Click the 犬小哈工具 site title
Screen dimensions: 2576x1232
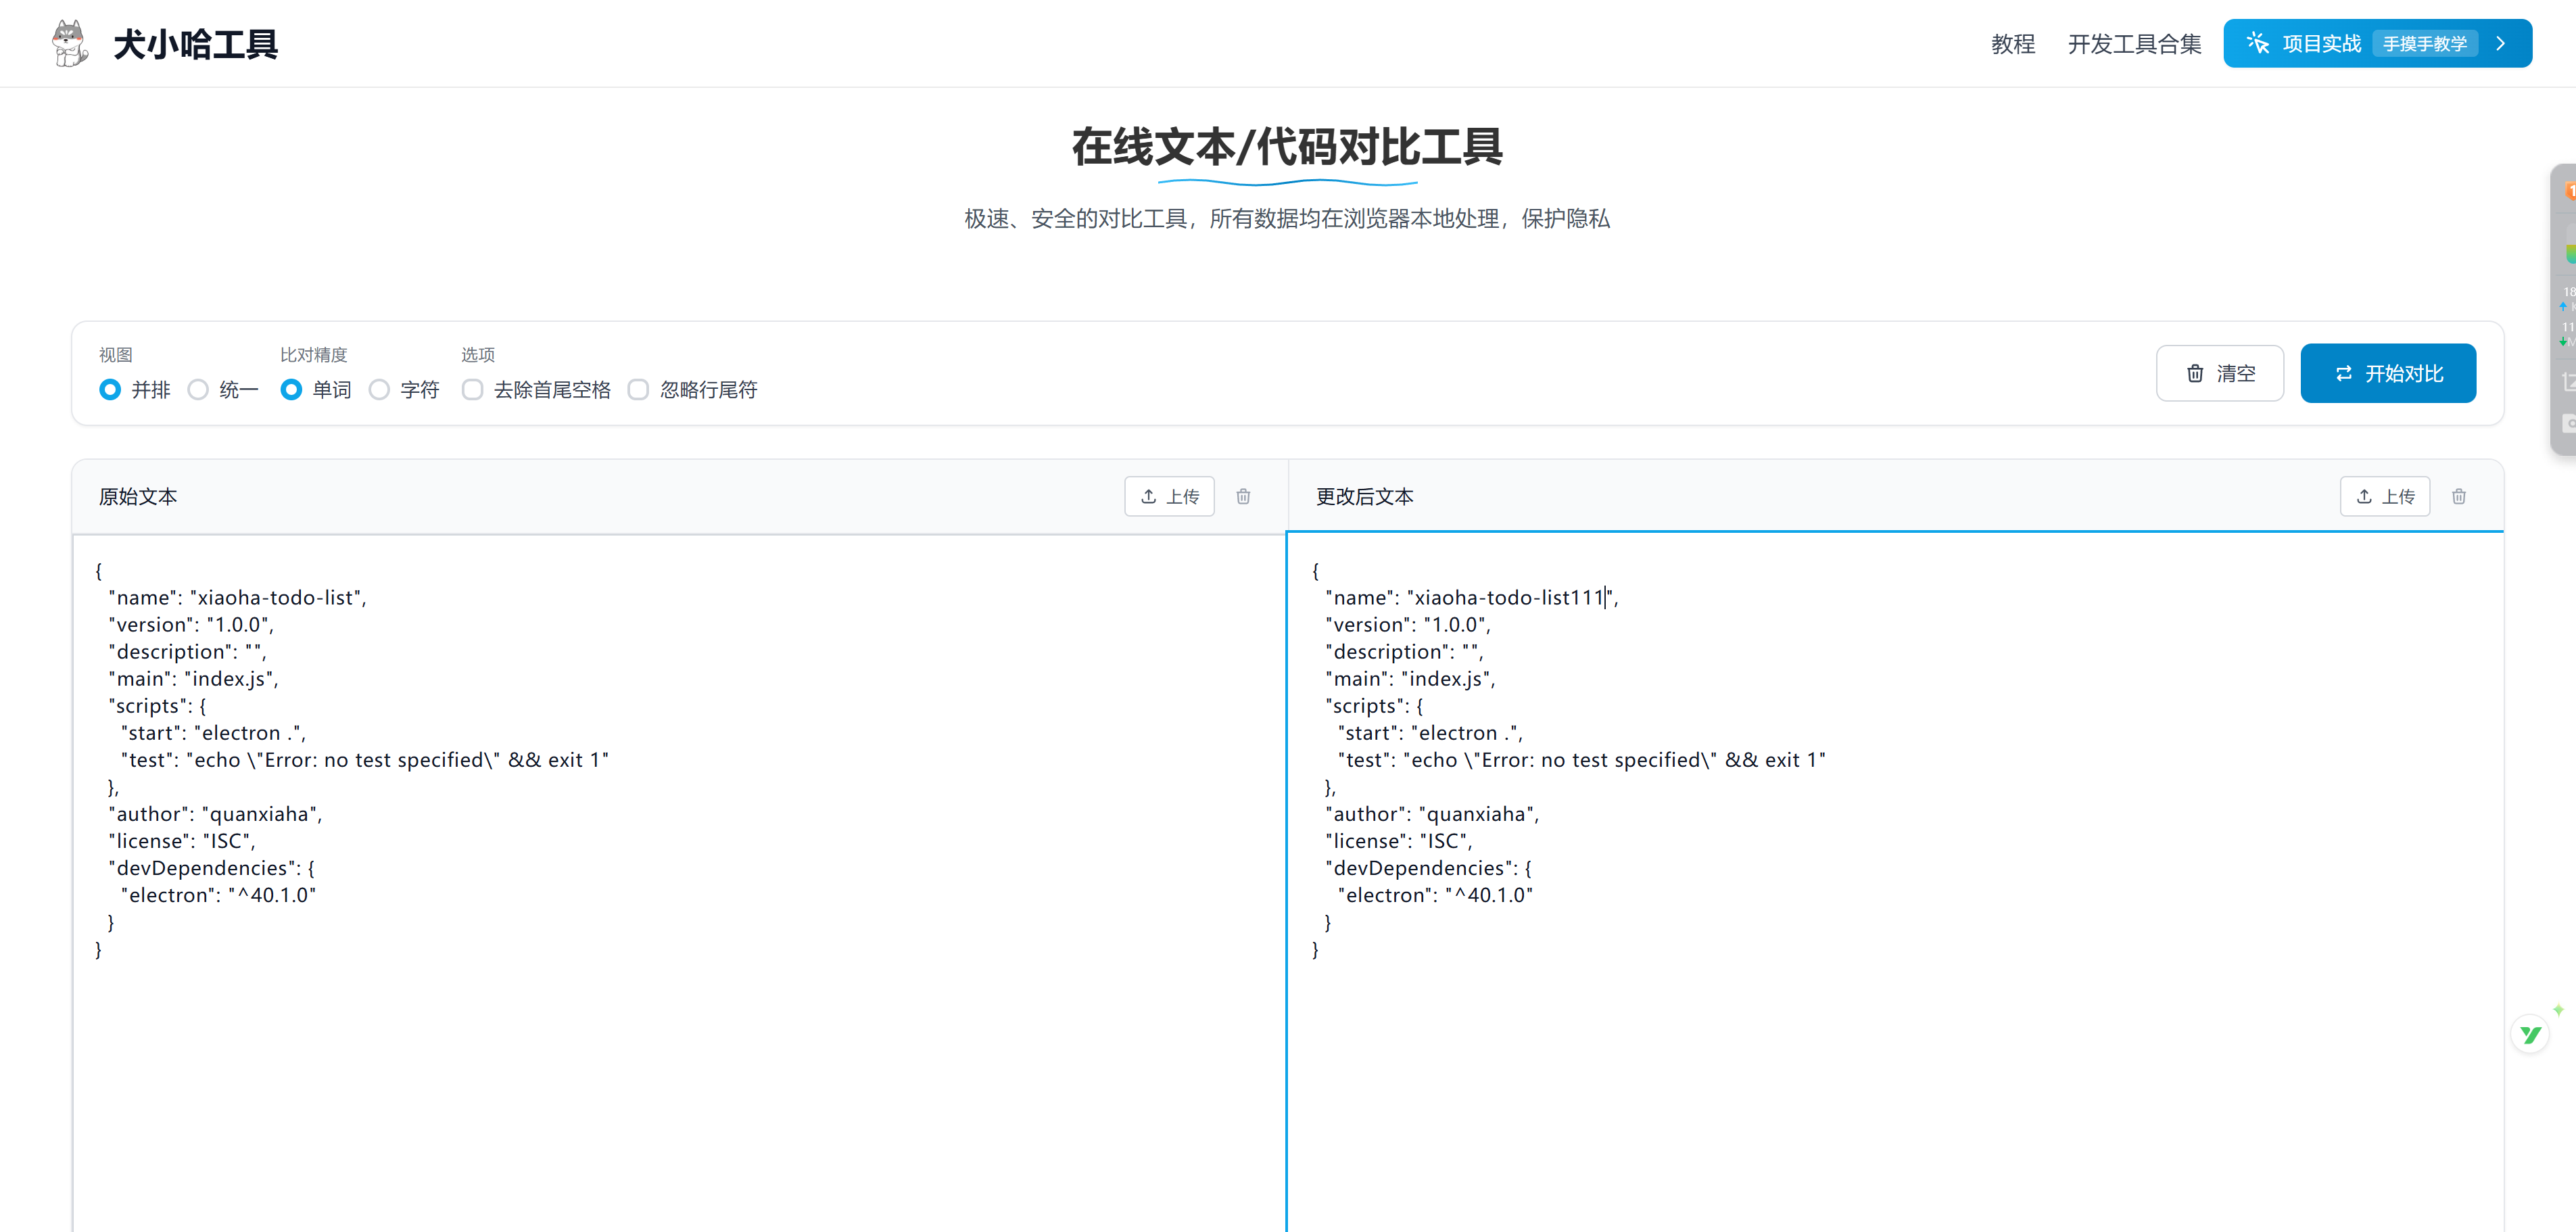click(x=195, y=44)
